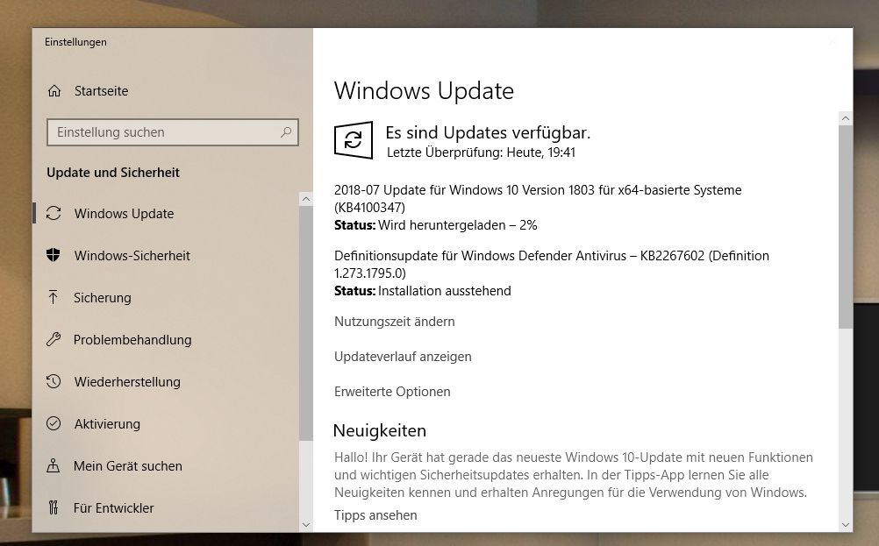Screen dimensions: 879x546
Task: Click main content scrollbar down arrow
Action: (x=846, y=525)
